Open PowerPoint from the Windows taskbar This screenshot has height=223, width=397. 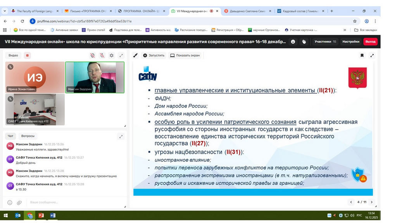tap(41, 215)
